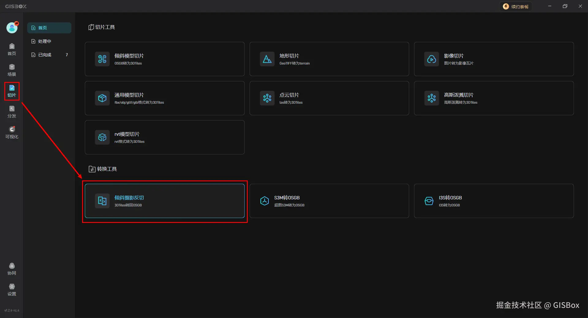Click the las转为3DTiles subtitle

point(291,102)
